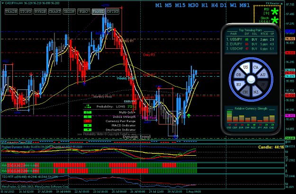Screen dimensions: 296x194
Task: Select the EU segment on currency wheel
Action: point(239,85)
